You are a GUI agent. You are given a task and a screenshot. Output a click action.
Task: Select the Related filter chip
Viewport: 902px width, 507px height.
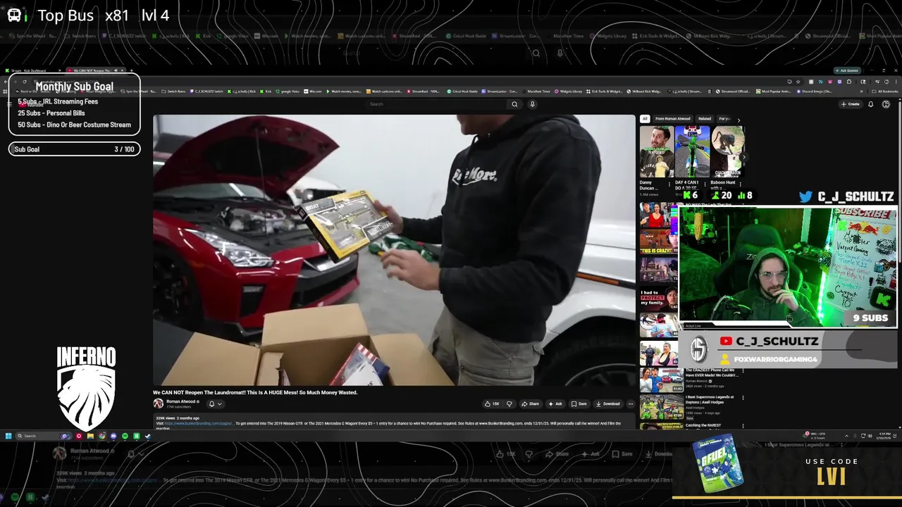tap(705, 119)
